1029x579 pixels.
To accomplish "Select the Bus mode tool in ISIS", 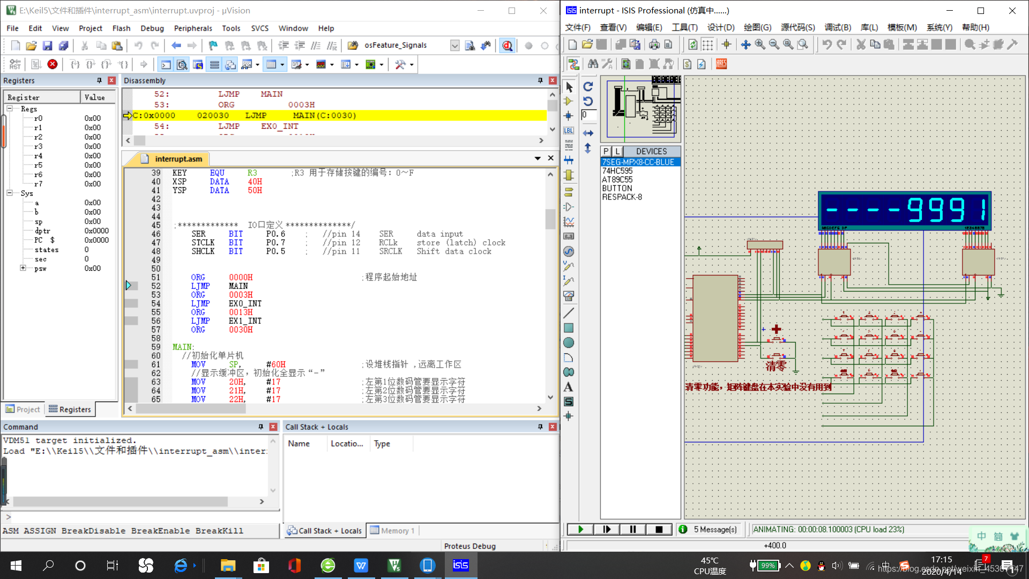I will point(569,160).
